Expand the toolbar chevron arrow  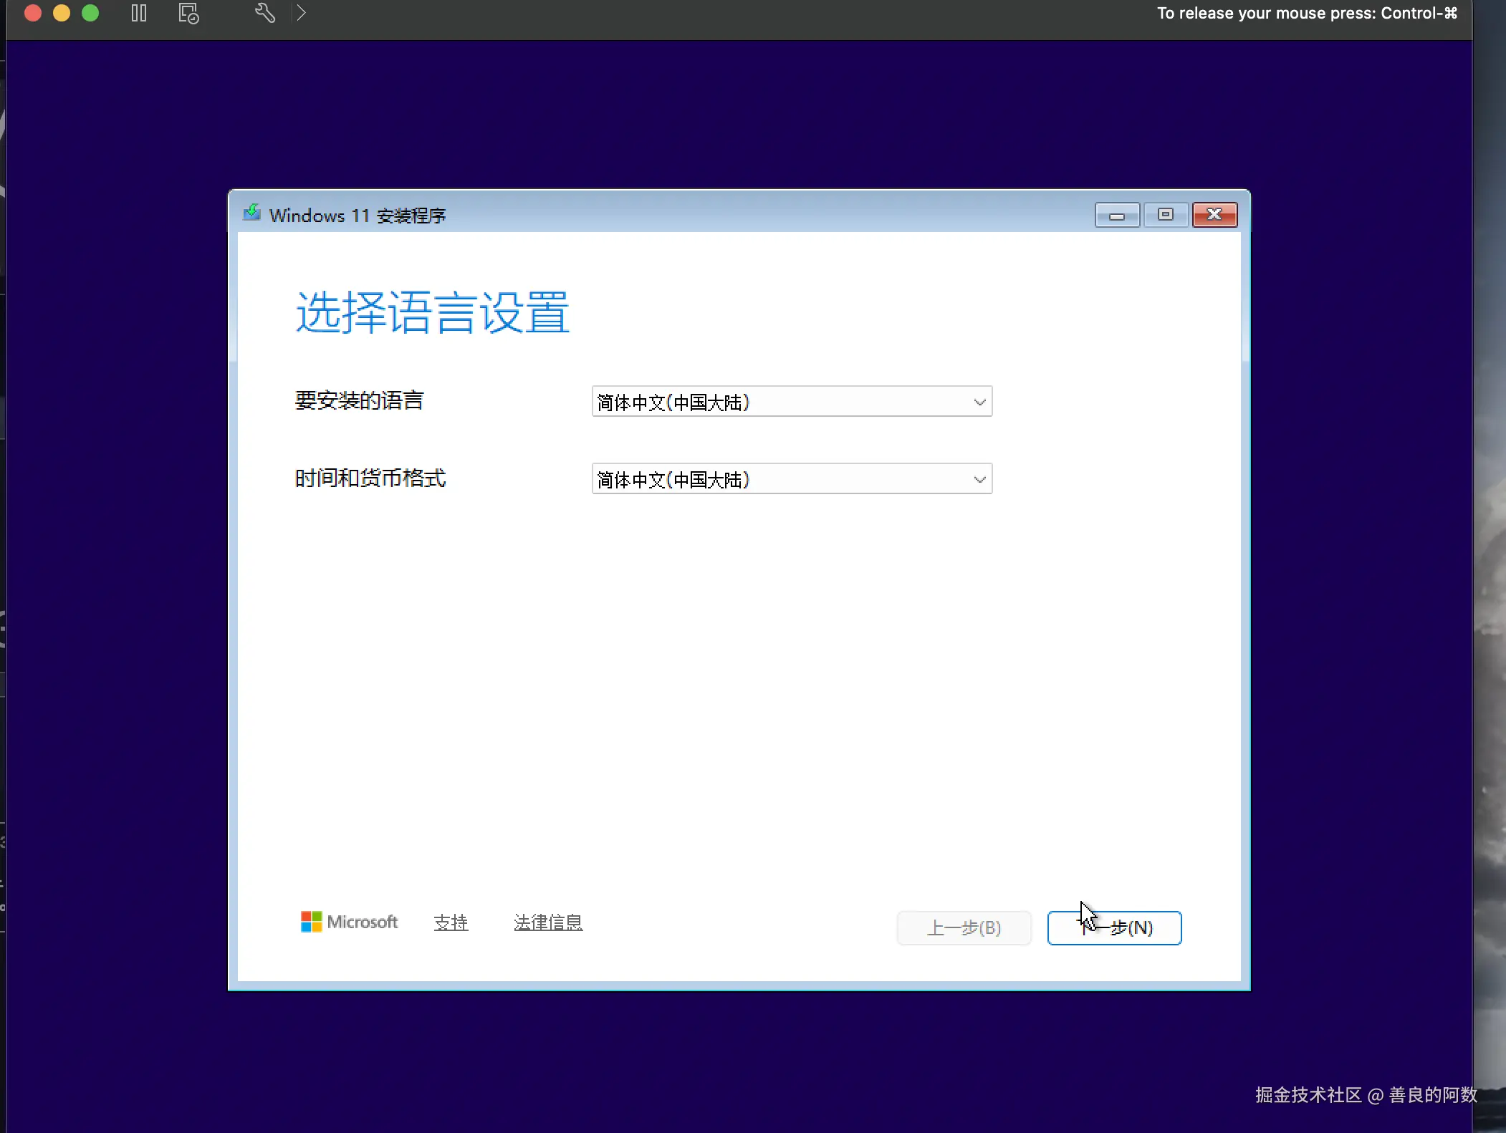[x=302, y=13]
